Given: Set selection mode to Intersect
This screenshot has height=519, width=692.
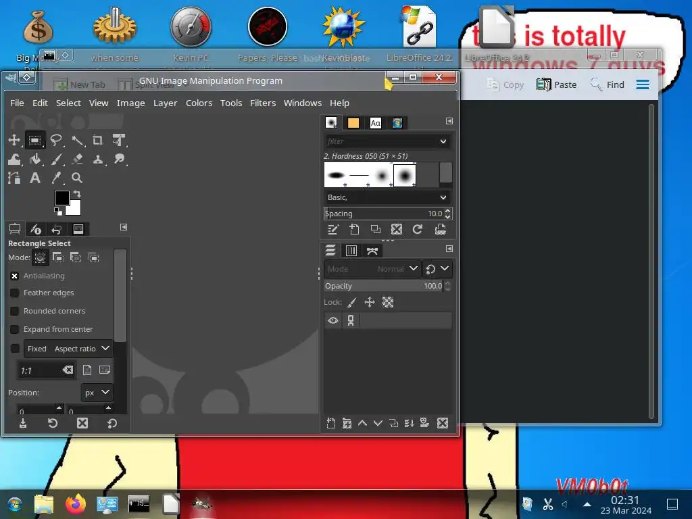Looking at the screenshot, I should pos(94,257).
